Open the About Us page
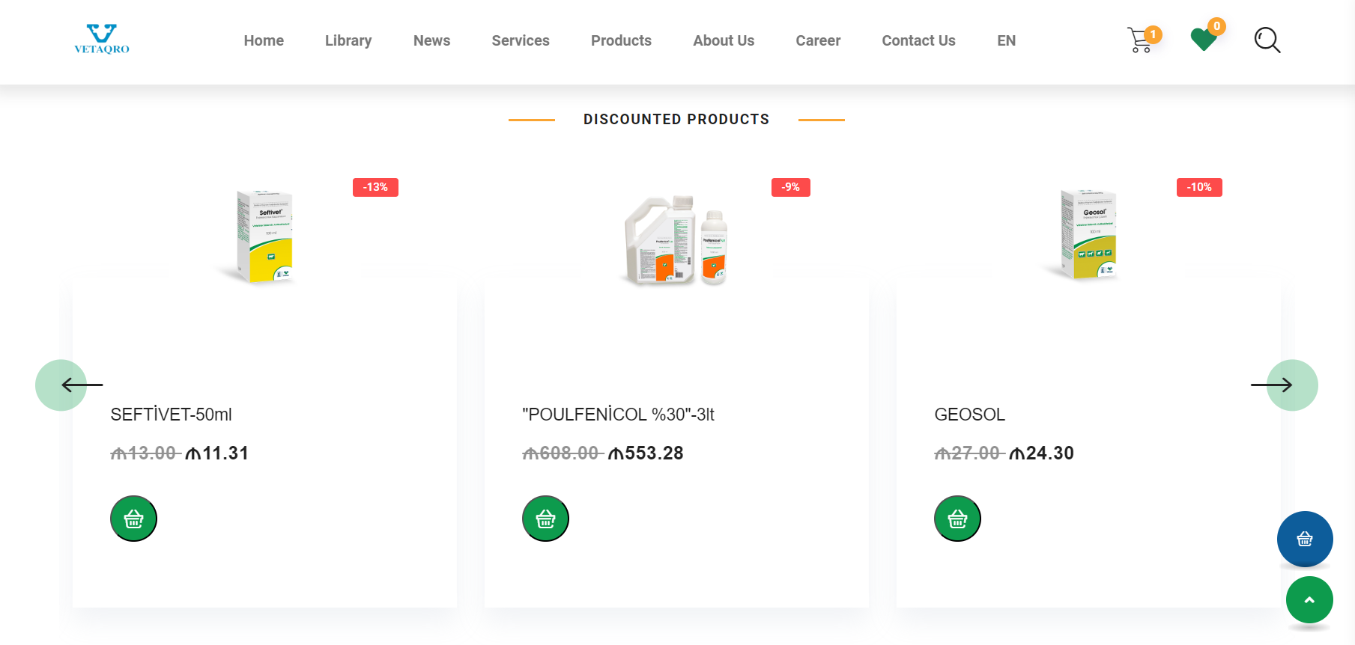 [724, 40]
